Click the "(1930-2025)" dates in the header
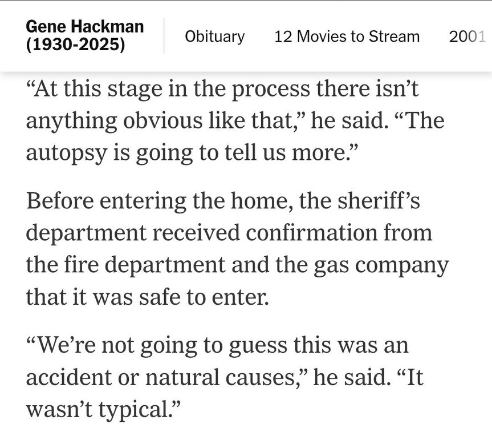Viewport: 492px width, 428px height. click(75, 45)
